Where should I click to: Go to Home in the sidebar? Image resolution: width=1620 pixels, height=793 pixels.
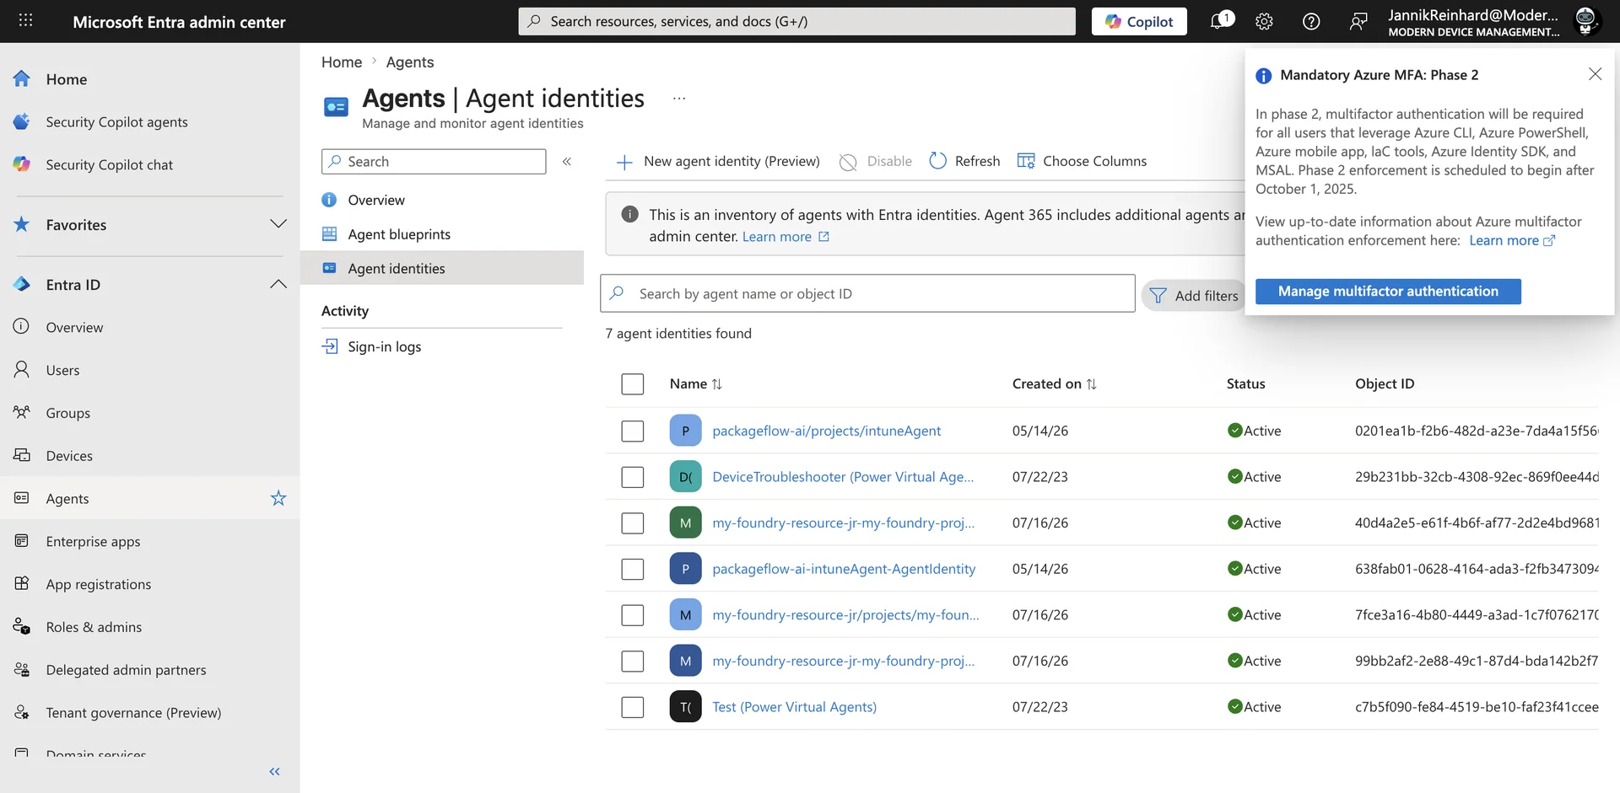point(149,79)
